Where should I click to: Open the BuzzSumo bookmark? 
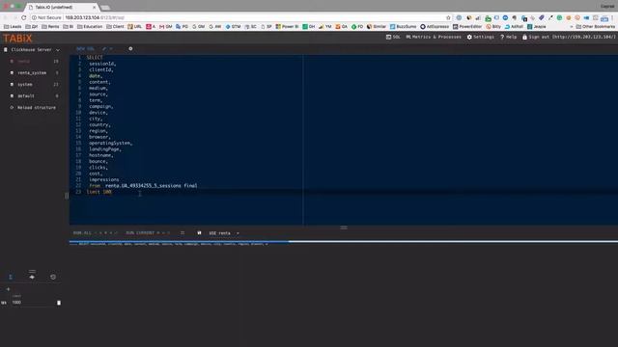(403, 27)
